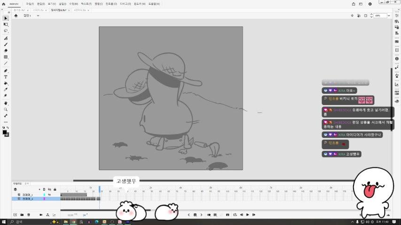The width and height of the screenshot is (401, 225).
Task: Toggle lock all layers header icon
Action: click(x=55, y=189)
